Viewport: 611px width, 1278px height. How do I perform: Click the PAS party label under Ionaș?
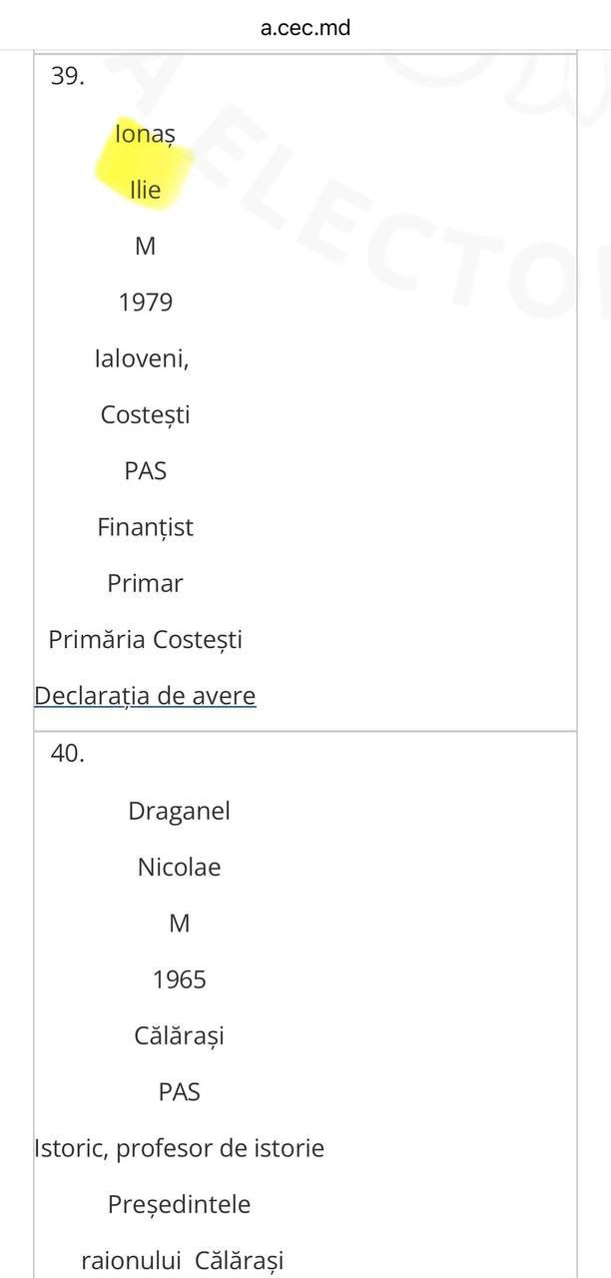pyautogui.click(x=145, y=471)
